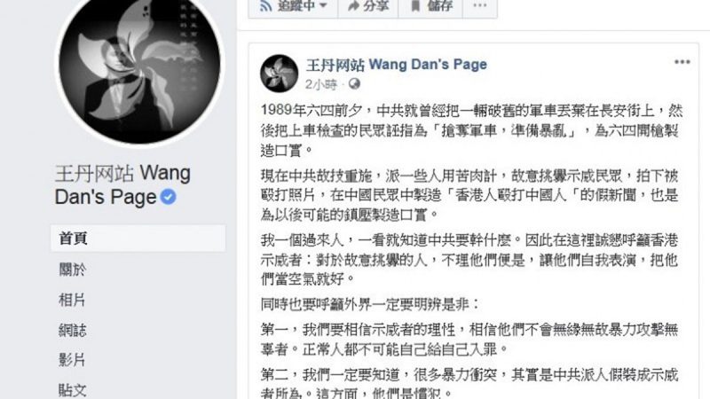The width and height of the screenshot is (710, 399).
Task: Open the post options three-dot menu
Action: 682,62
